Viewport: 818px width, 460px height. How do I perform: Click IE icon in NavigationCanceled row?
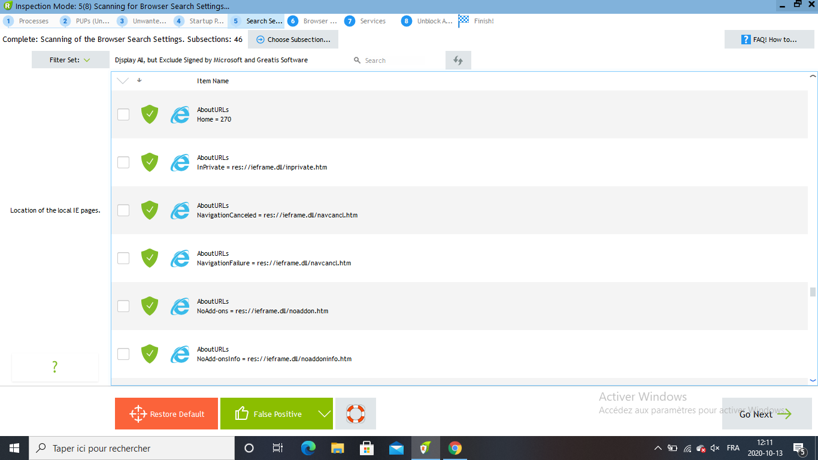[180, 210]
